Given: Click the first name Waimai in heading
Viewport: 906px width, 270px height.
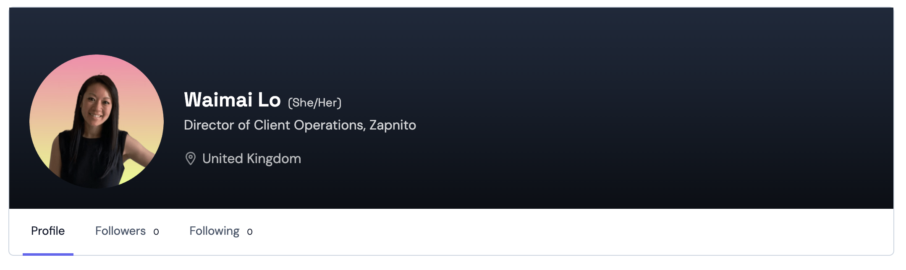Looking at the screenshot, I should coord(218,100).
